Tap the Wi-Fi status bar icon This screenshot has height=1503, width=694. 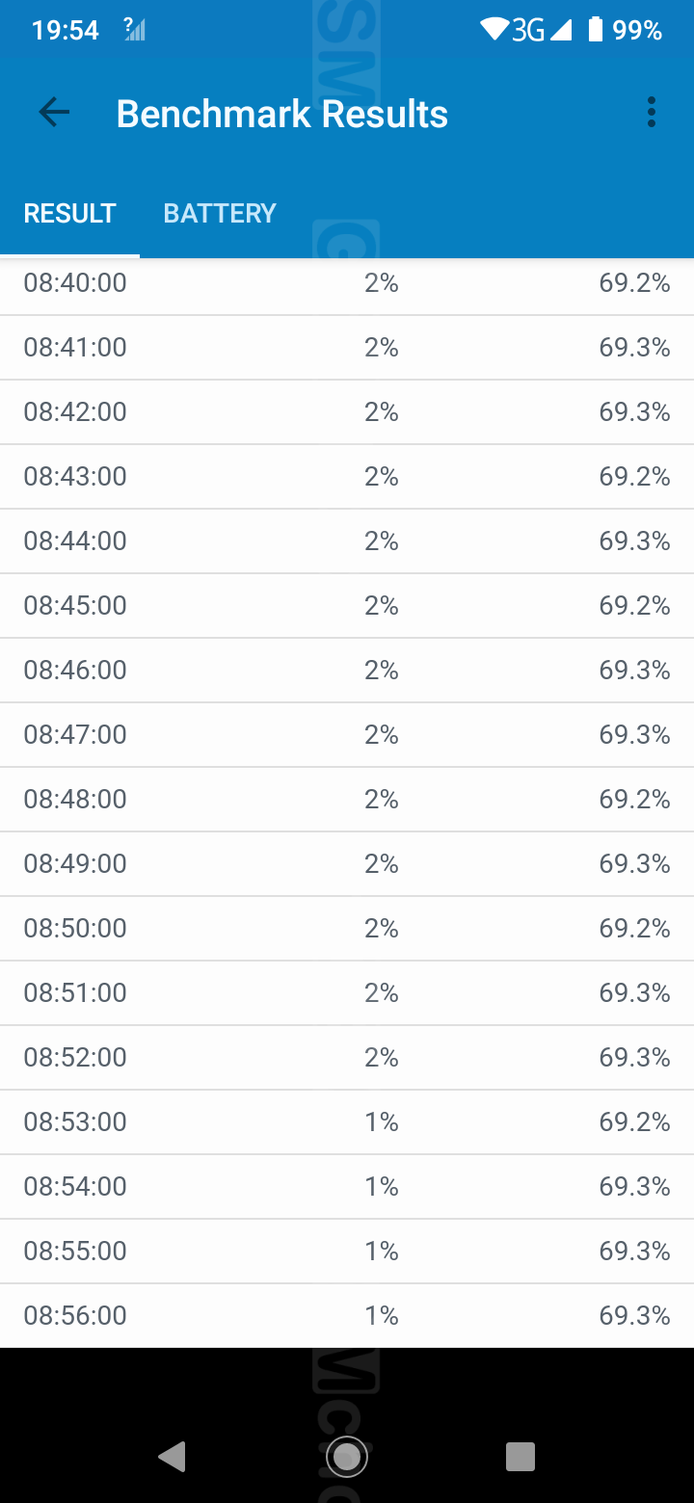[x=494, y=30]
